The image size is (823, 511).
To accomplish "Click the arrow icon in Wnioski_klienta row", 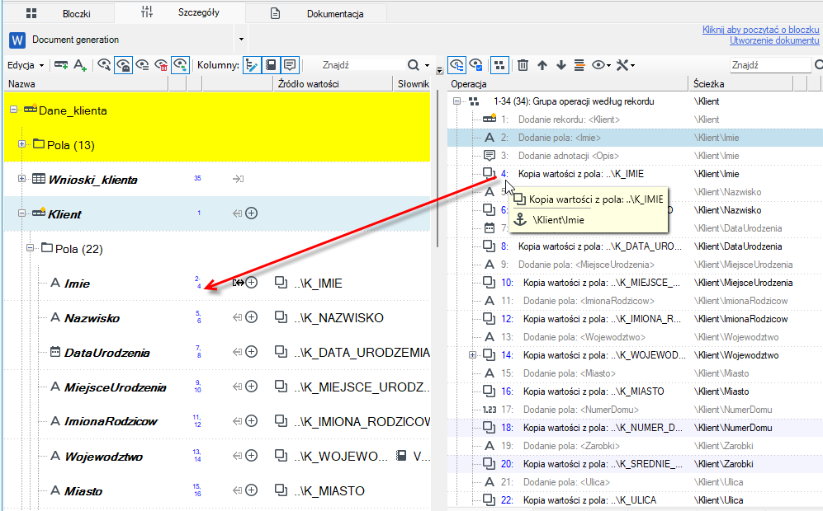I will [x=238, y=179].
